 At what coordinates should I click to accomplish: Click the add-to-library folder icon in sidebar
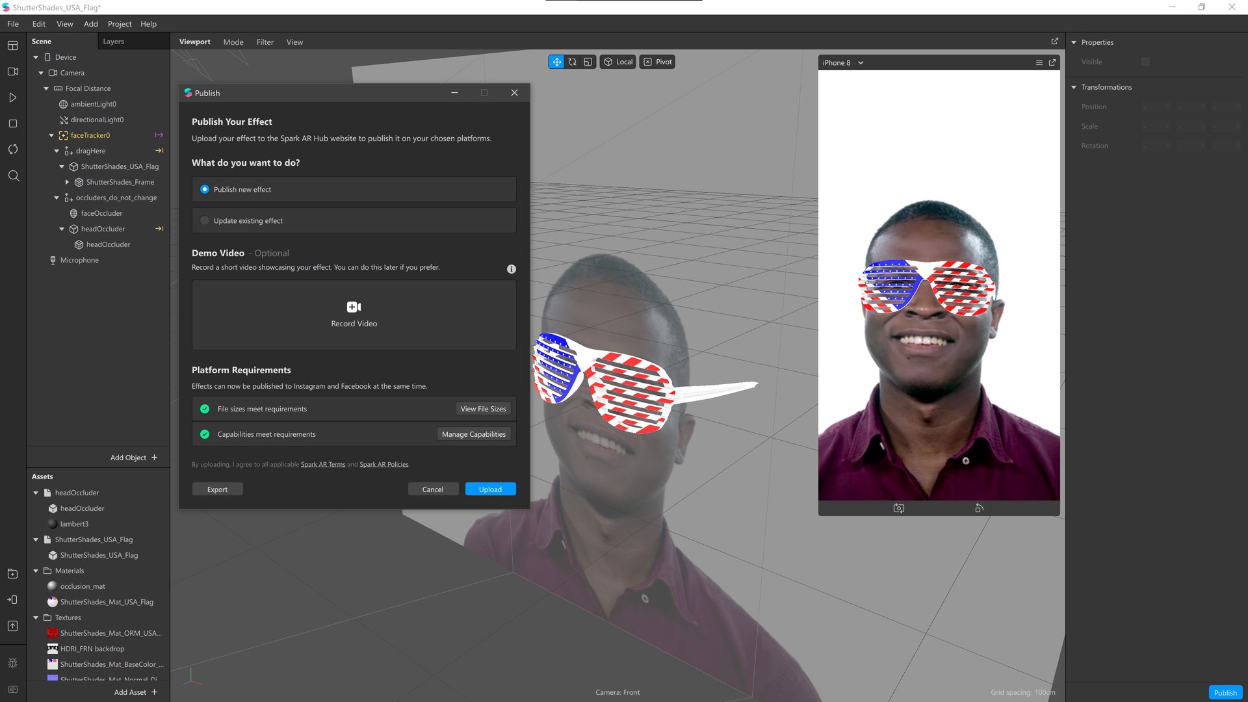[12, 573]
